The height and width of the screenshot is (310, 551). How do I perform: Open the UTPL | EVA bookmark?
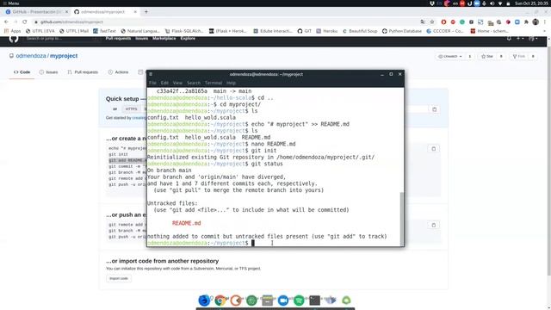(40, 31)
